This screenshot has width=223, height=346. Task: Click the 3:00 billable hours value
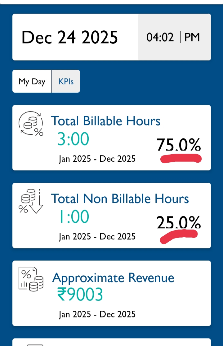click(73, 140)
